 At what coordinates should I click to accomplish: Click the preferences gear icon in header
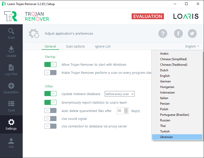click(34, 34)
